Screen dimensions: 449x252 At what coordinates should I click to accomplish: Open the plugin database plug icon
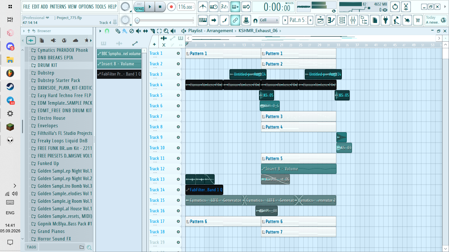click(386, 20)
